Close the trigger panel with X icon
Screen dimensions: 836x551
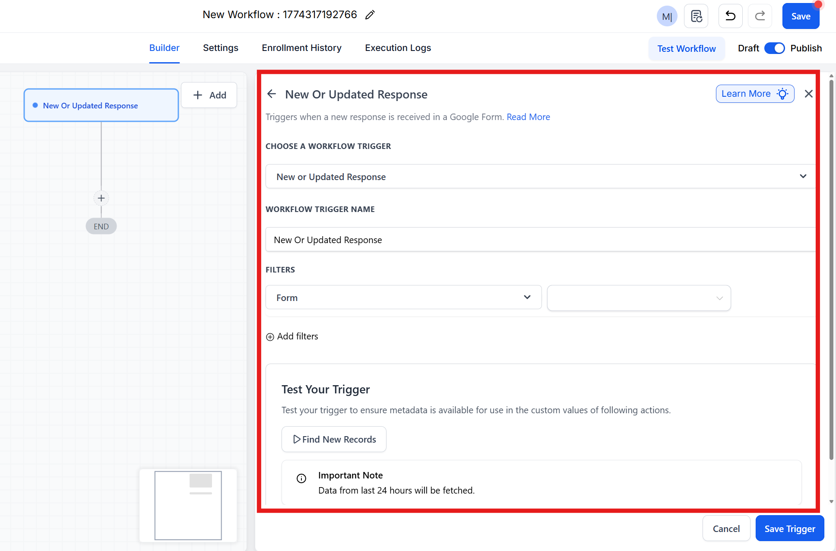pos(808,94)
